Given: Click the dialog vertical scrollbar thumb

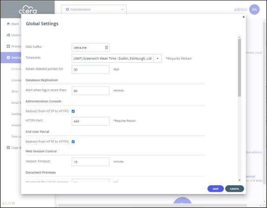Looking at the screenshot, I should [240, 67].
